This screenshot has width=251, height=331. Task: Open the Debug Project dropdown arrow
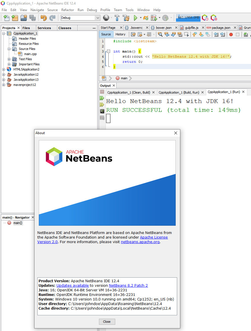click(x=159, y=18)
